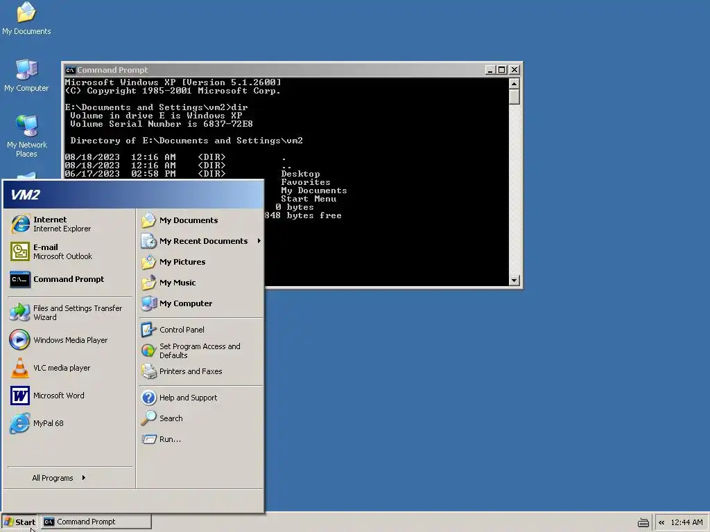
Task: Open Help and Support question-mark icon
Action: [x=148, y=398]
